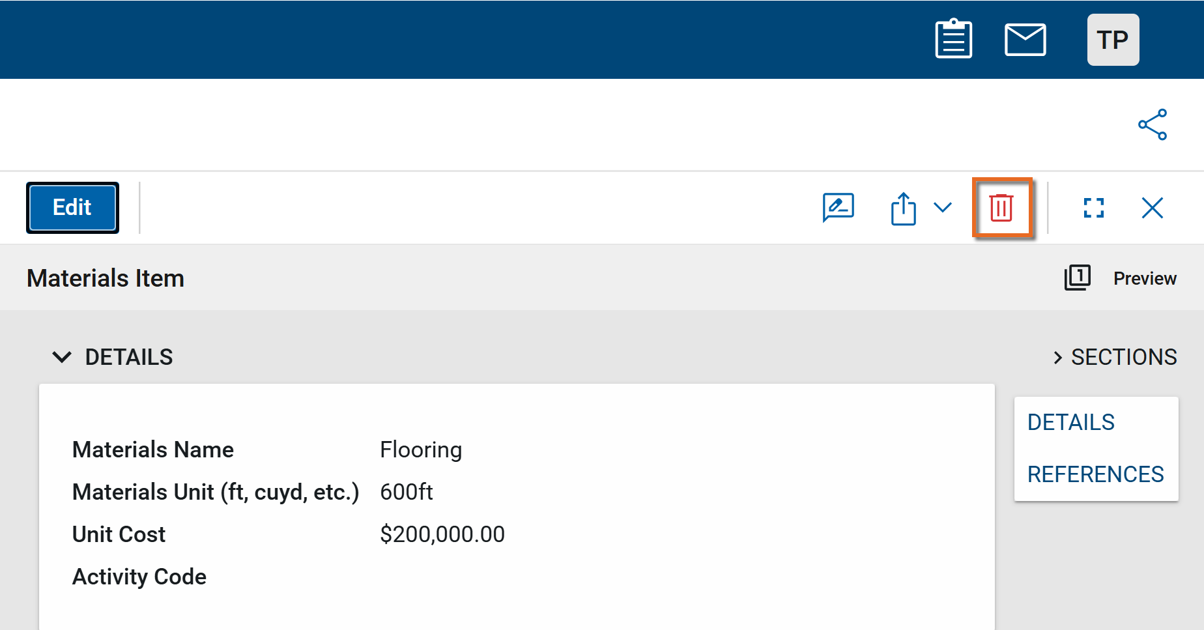Open the TP user profile avatar

pyautogui.click(x=1113, y=40)
